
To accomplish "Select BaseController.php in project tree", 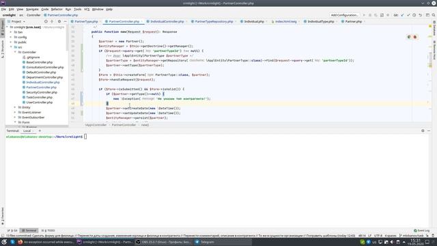I will [x=38, y=62].
